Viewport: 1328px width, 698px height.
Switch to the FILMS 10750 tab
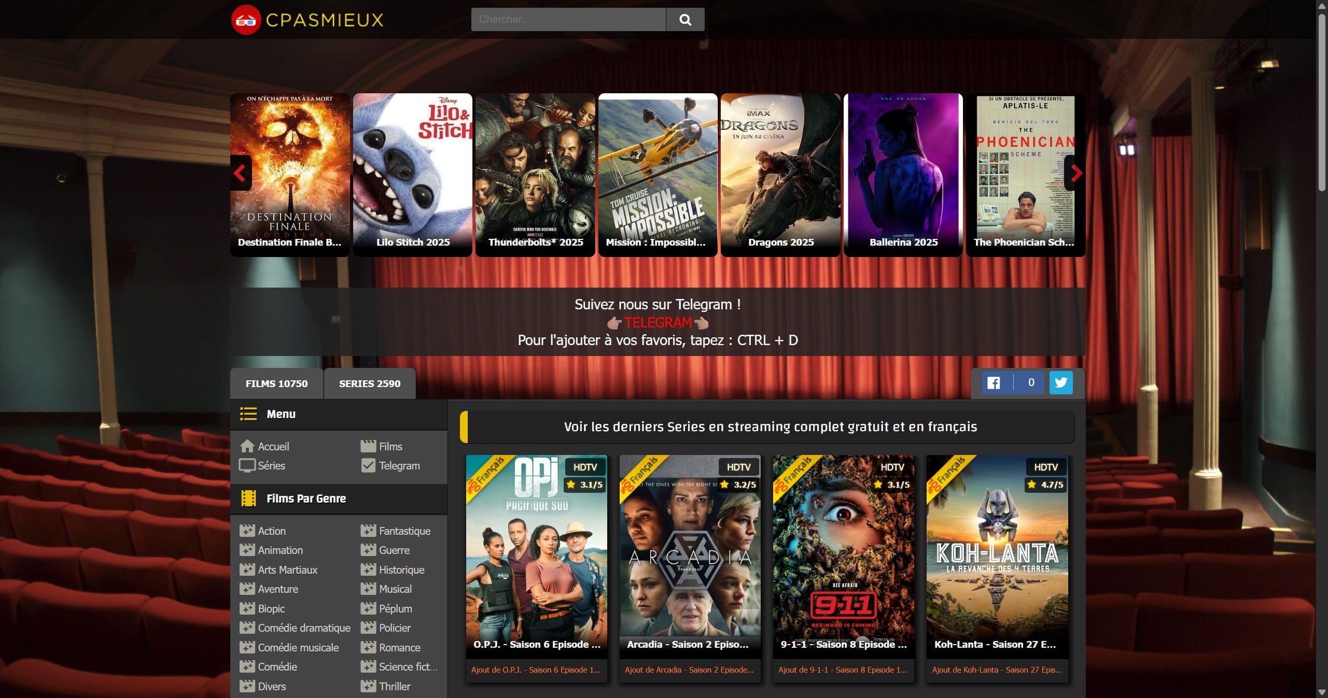tap(276, 384)
